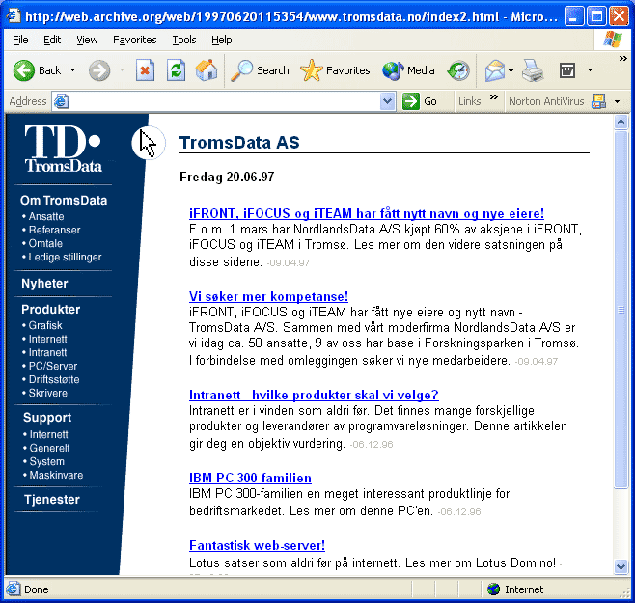This screenshot has width=635, height=603.
Task: Open the History clock icon
Action: pyautogui.click(x=458, y=70)
